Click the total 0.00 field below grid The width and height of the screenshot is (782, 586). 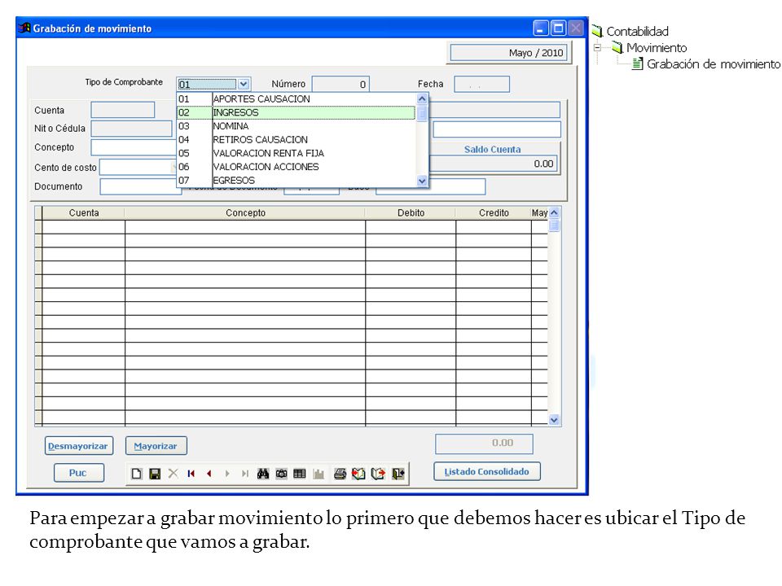click(x=484, y=444)
